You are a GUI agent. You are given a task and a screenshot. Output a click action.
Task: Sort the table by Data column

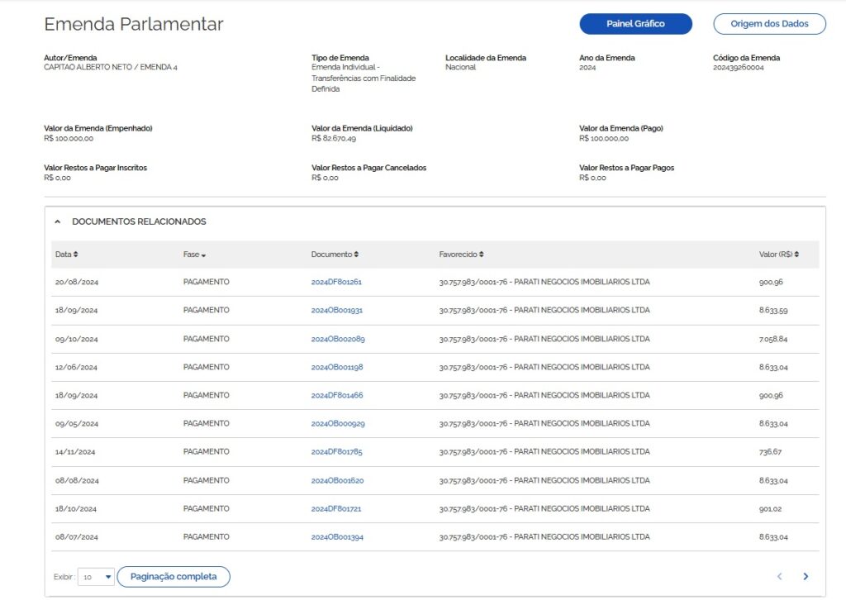[66, 255]
